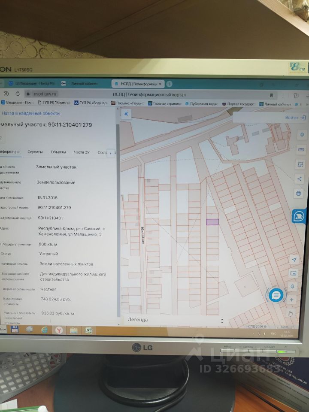The image size is (309, 412).
Task: Print the map
Action: 298,194
